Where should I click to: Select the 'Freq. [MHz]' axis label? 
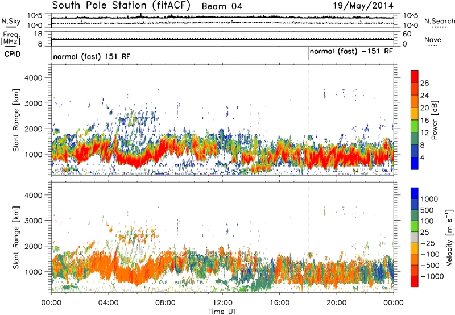pyautogui.click(x=10, y=38)
